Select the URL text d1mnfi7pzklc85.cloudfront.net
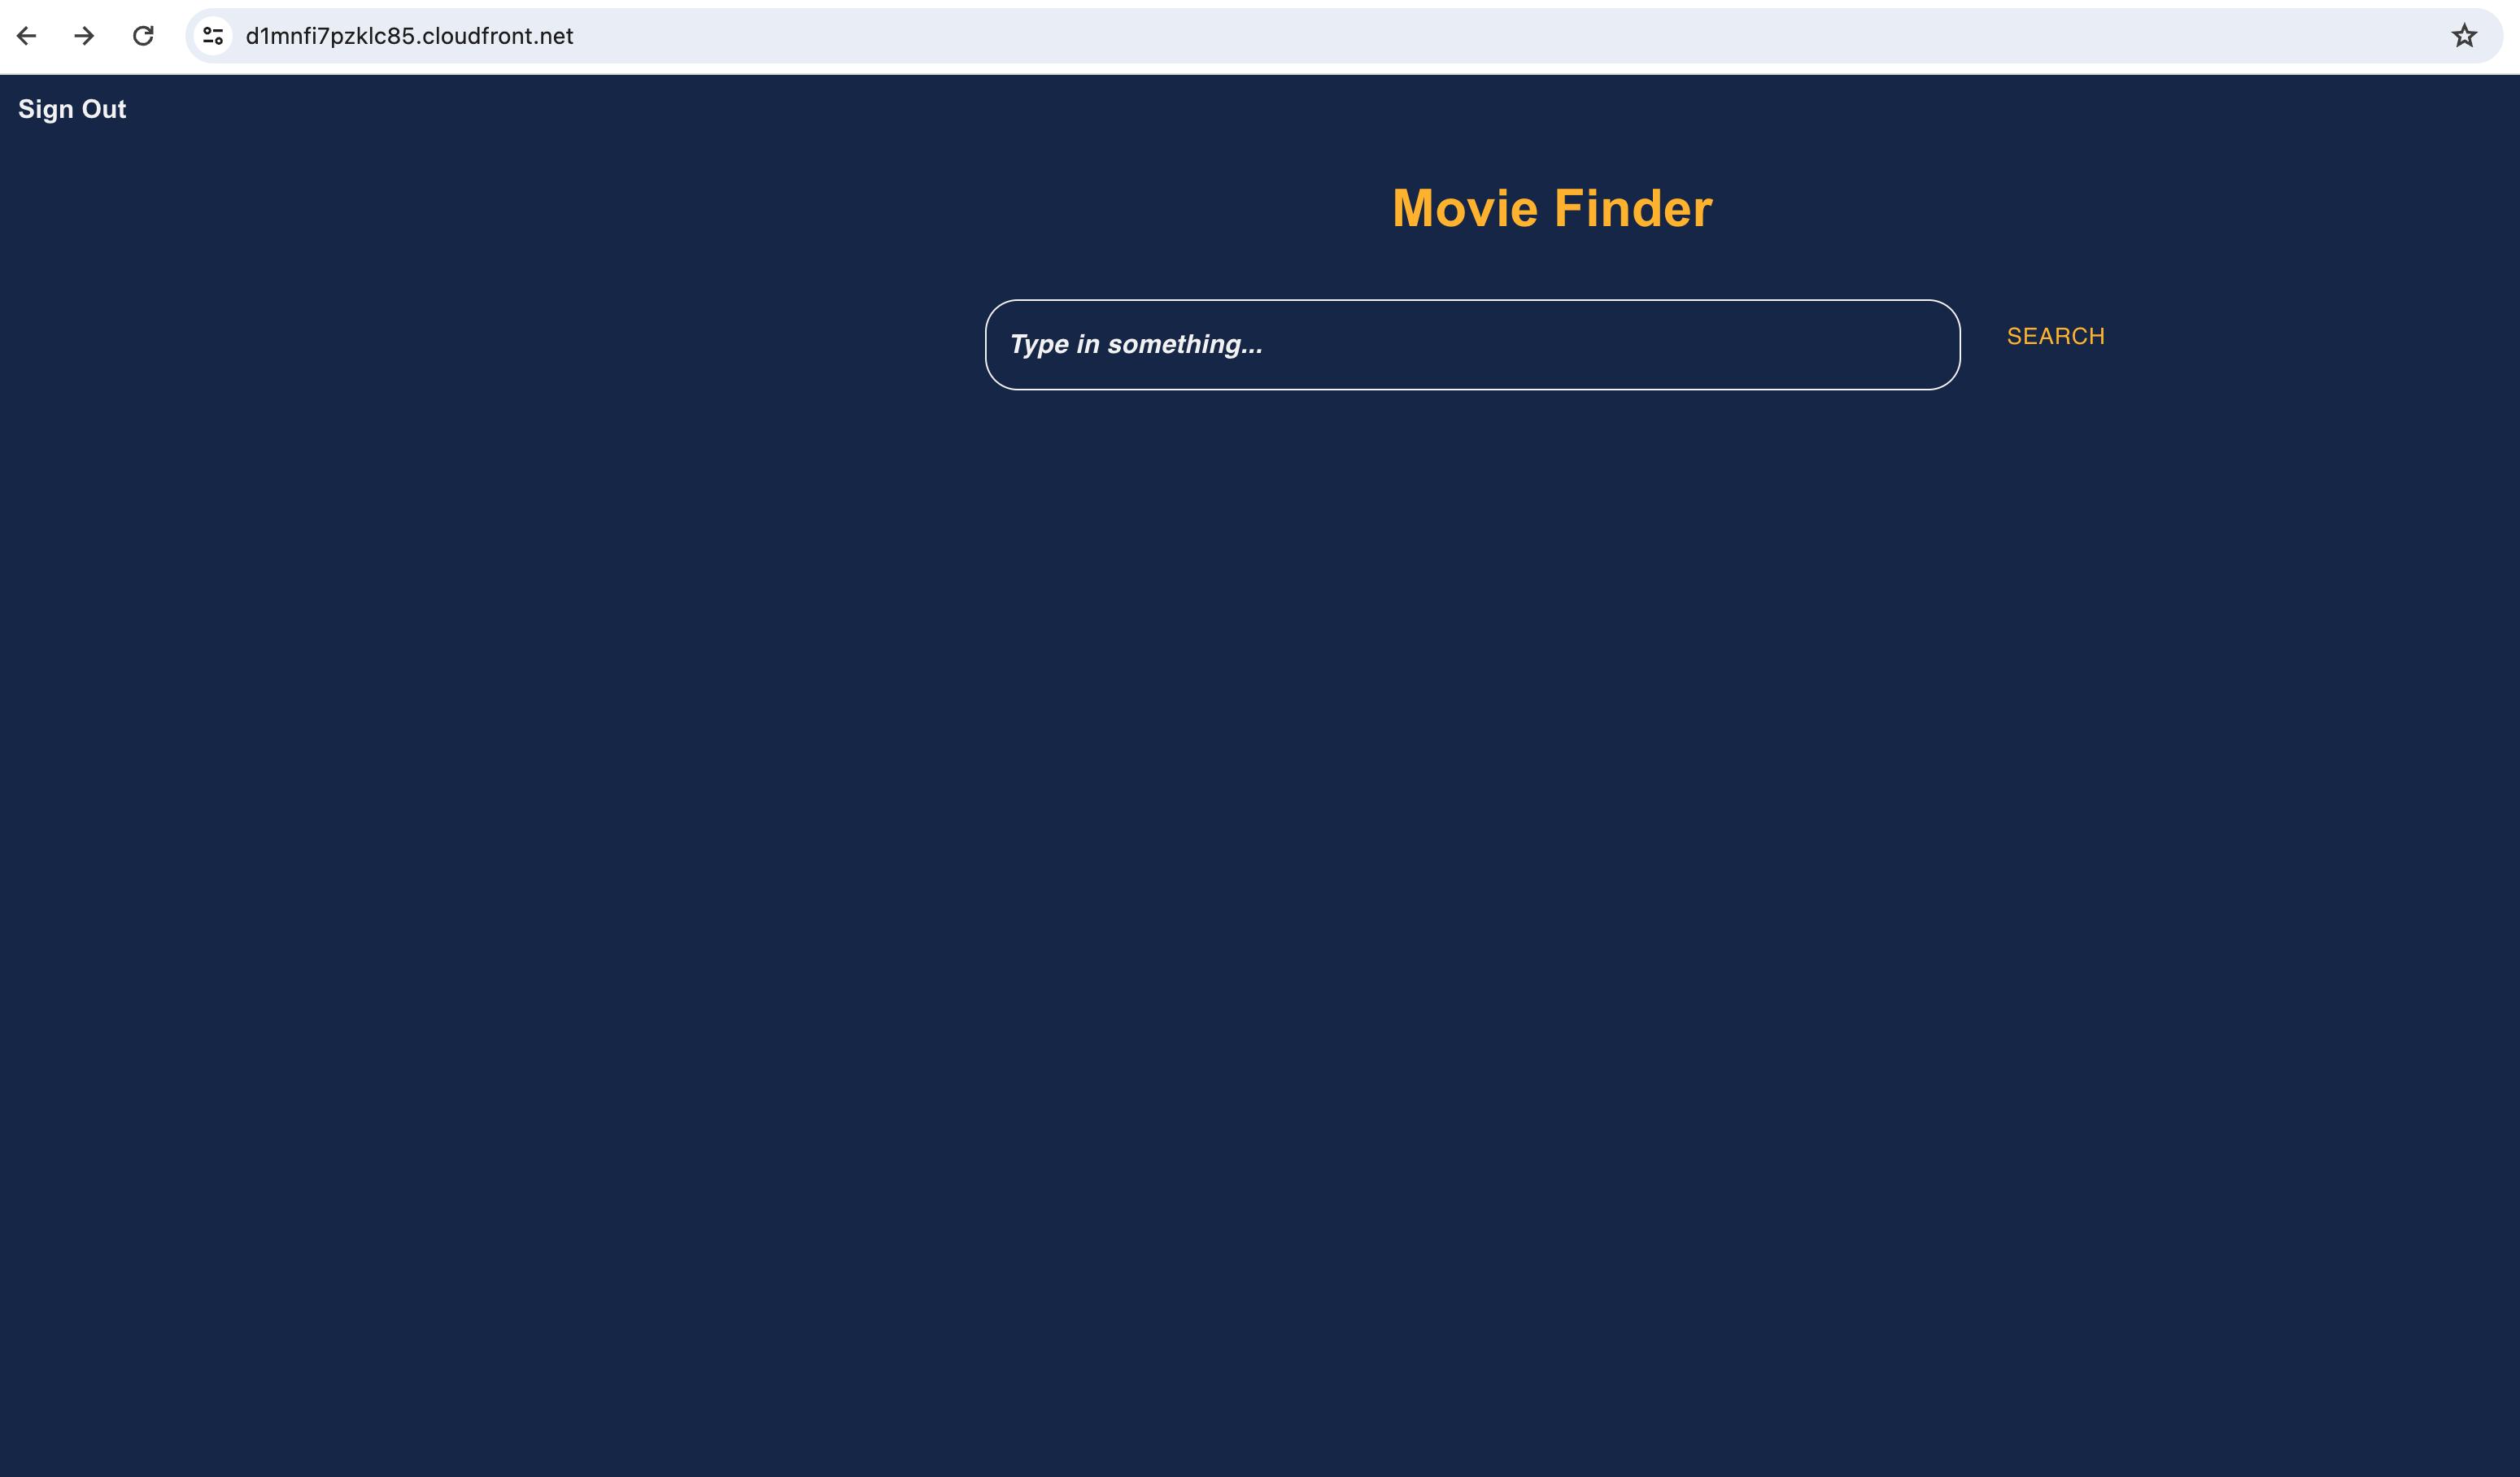Viewport: 2520px width, 1477px height. [x=409, y=36]
